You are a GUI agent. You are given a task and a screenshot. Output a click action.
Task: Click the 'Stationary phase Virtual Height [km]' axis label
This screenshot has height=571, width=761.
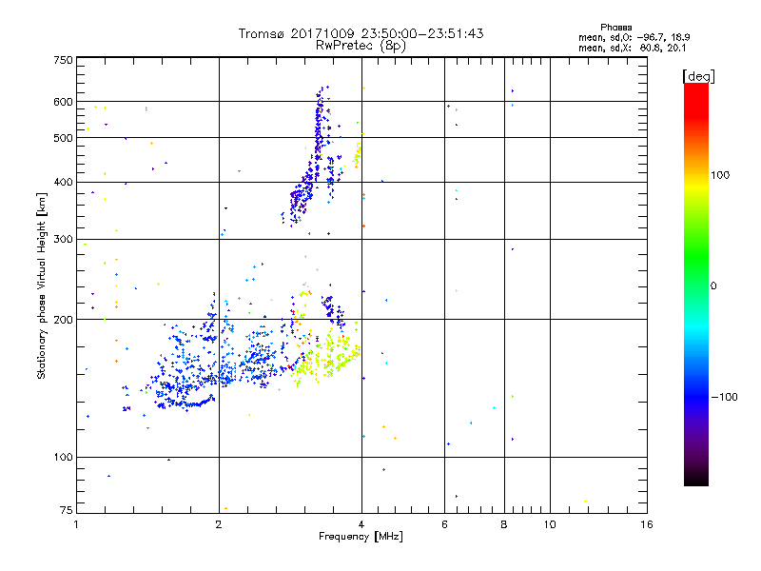[x=42, y=286]
